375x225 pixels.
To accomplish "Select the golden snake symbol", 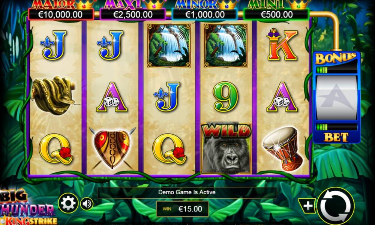I will click(x=55, y=95).
